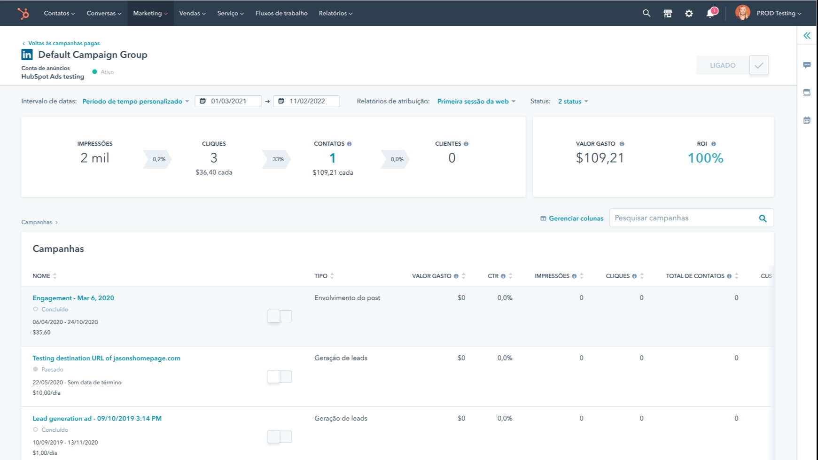Expand the Serviço navigation menu

[x=230, y=13]
